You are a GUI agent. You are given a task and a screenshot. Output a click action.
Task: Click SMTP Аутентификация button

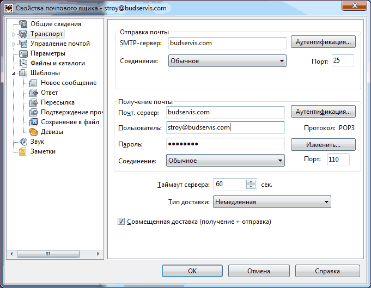tap(323, 42)
